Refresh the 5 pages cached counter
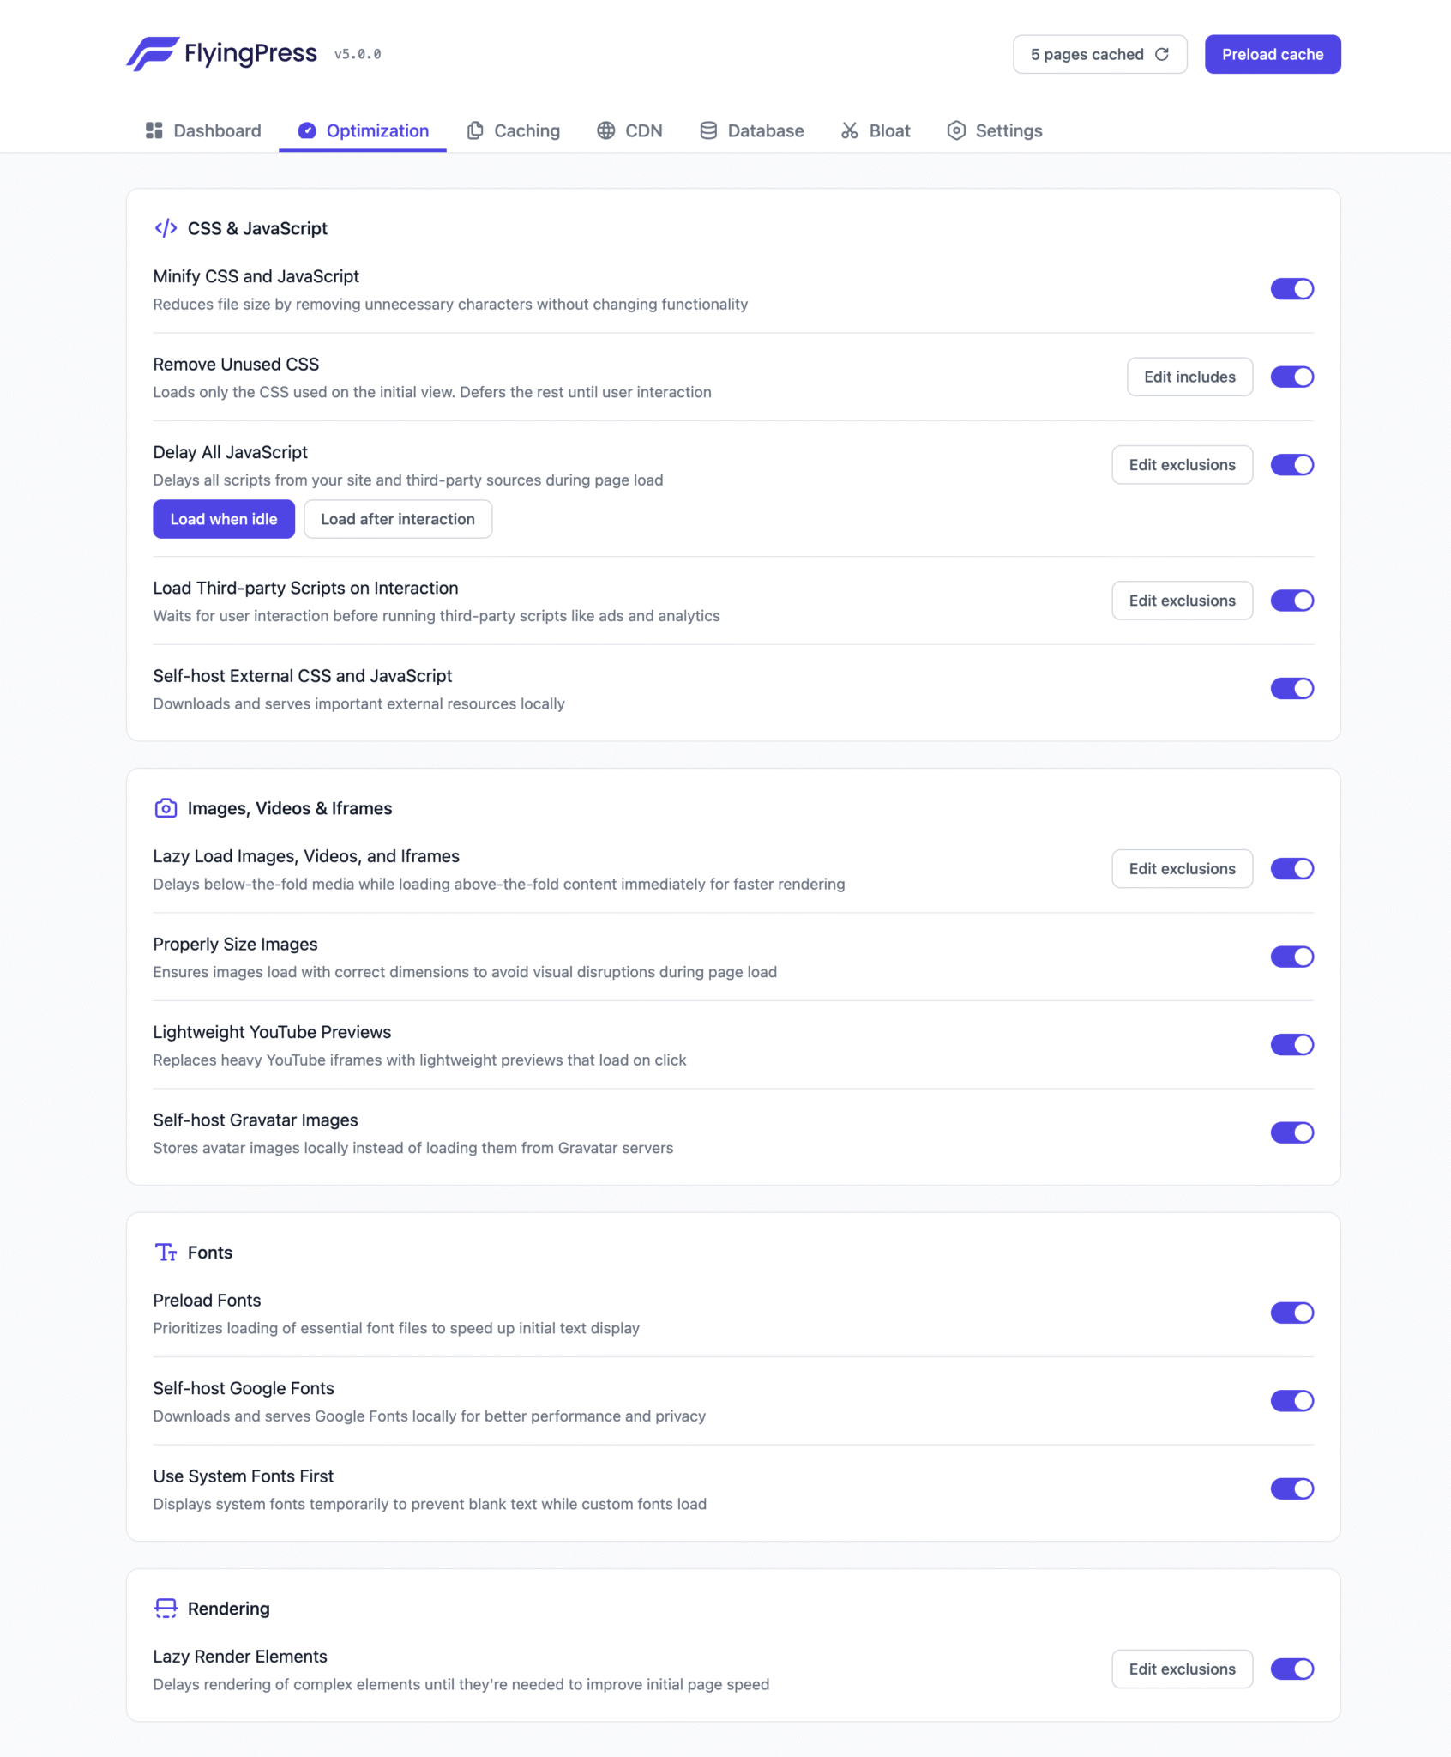This screenshot has width=1451, height=1757. click(1162, 53)
